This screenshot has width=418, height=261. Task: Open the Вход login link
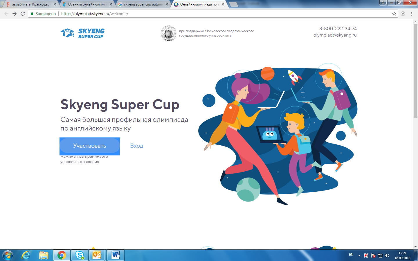pos(136,146)
